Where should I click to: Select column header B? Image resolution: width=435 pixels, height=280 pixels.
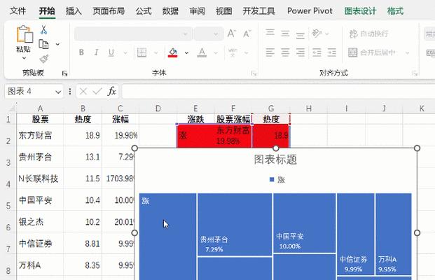(x=83, y=108)
